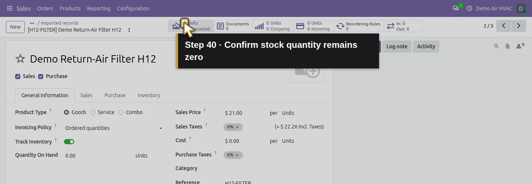Open the Orders menu
This screenshot has width=532, height=184.
tap(45, 8)
